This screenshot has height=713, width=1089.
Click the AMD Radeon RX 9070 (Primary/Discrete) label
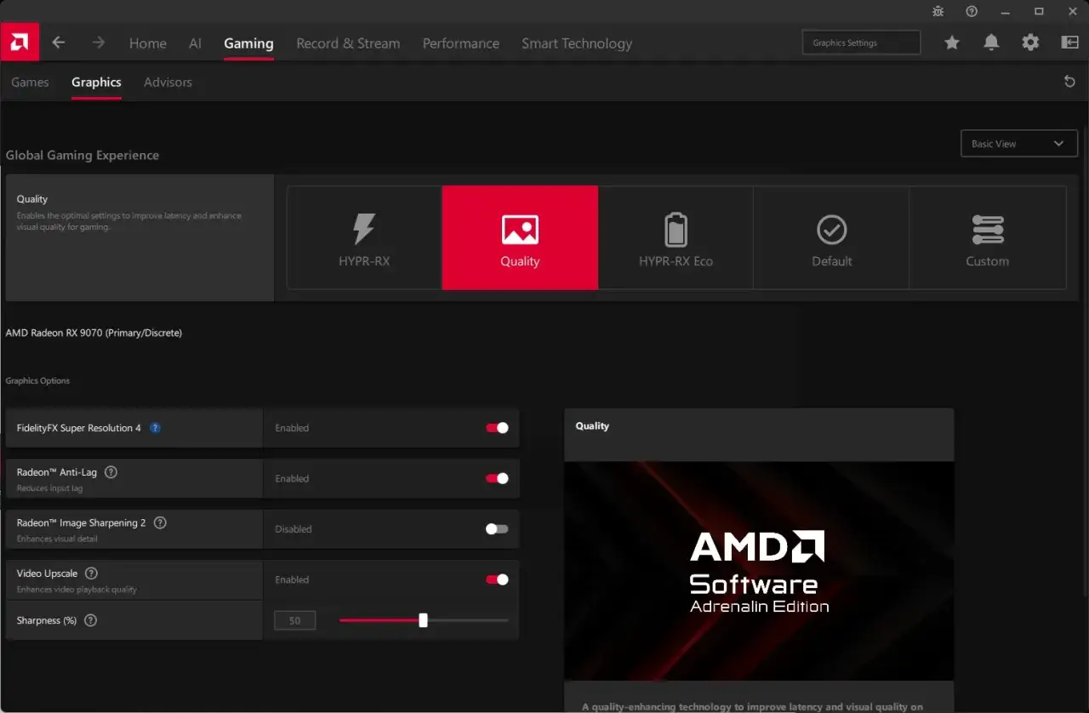[x=94, y=333]
